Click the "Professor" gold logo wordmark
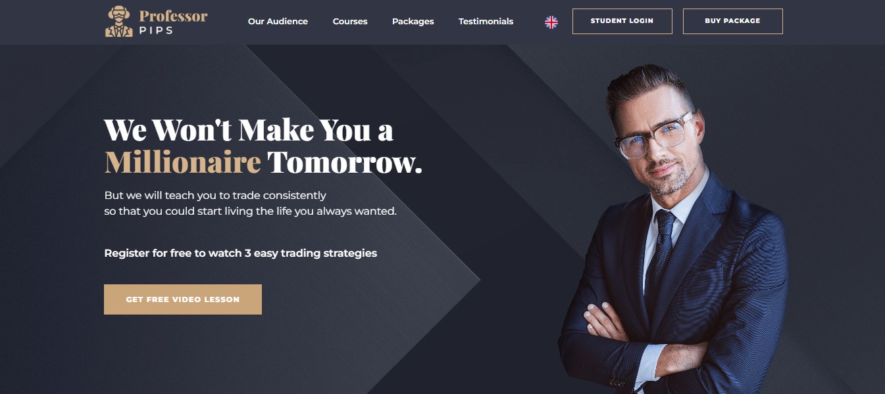The image size is (885, 394). point(173,16)
